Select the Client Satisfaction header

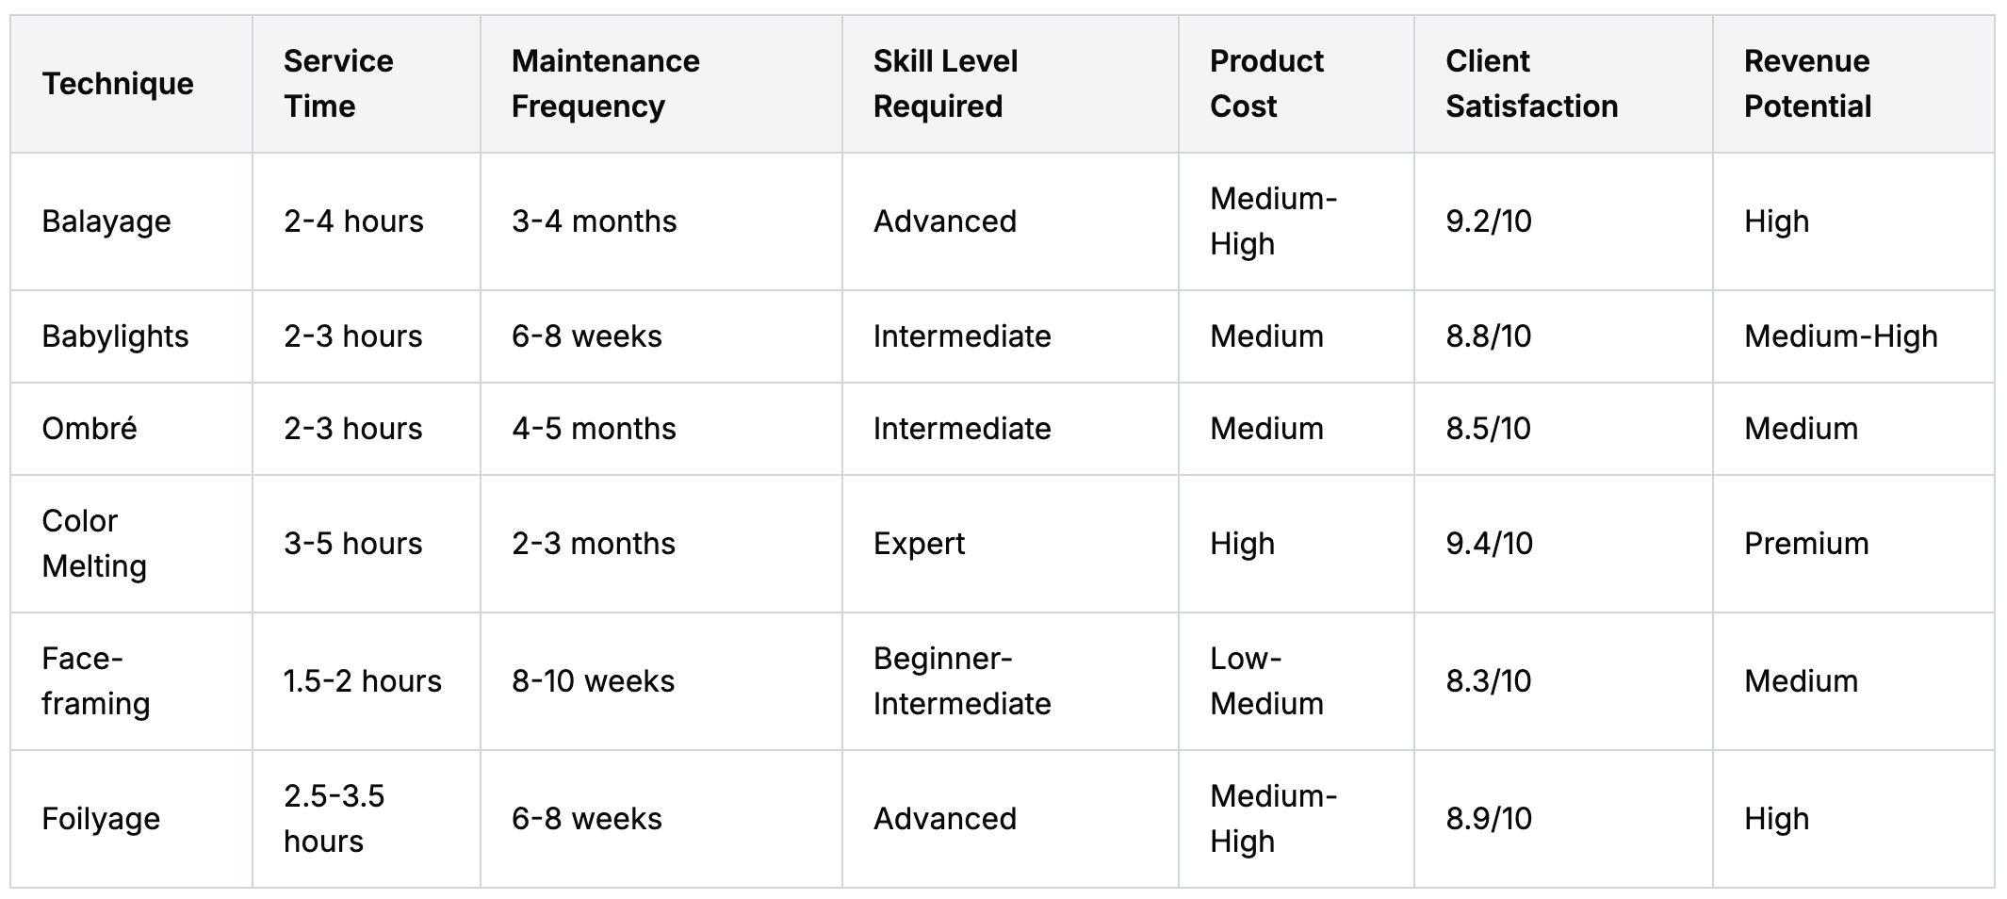click(1532, 84)
